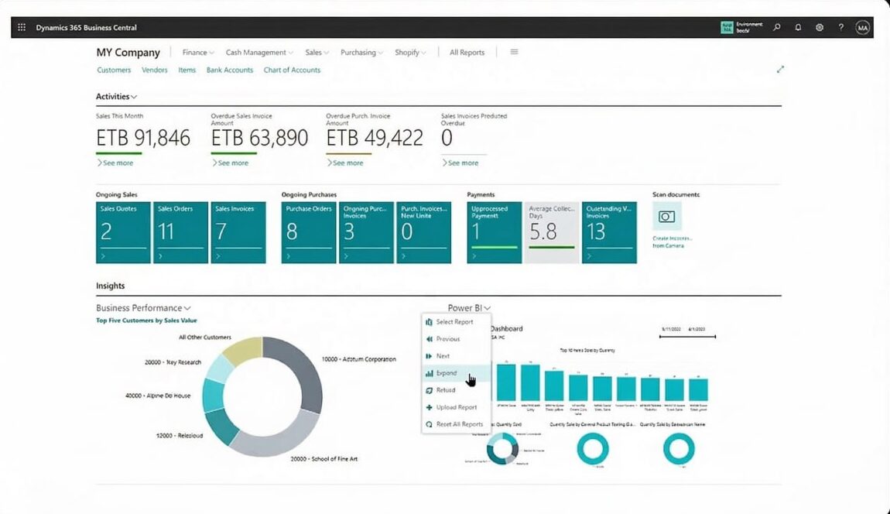Select Upload Report menu entry
The width and height of the screenshot is (890, 514).
pos(456,407)
